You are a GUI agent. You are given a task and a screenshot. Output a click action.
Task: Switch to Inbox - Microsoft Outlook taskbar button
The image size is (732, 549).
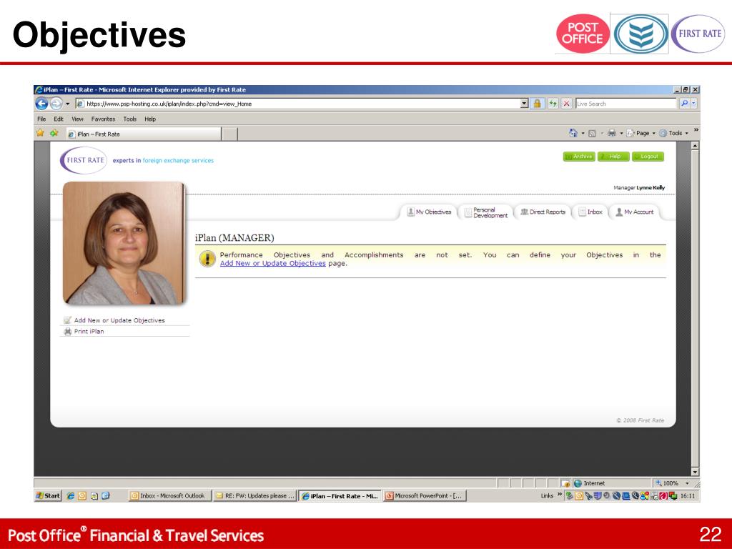click(170, 496)
